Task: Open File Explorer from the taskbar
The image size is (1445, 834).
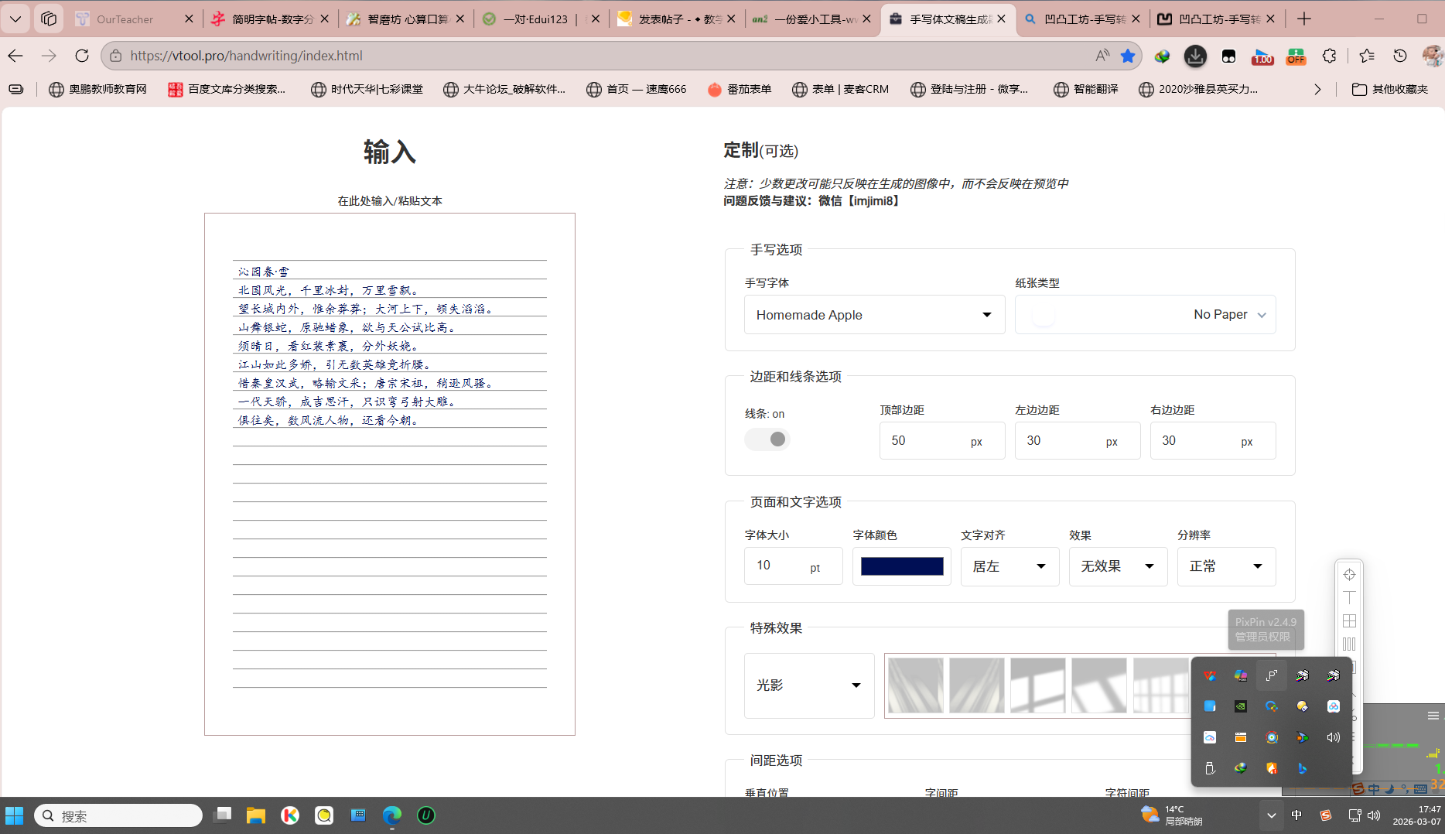Action: 255,815
